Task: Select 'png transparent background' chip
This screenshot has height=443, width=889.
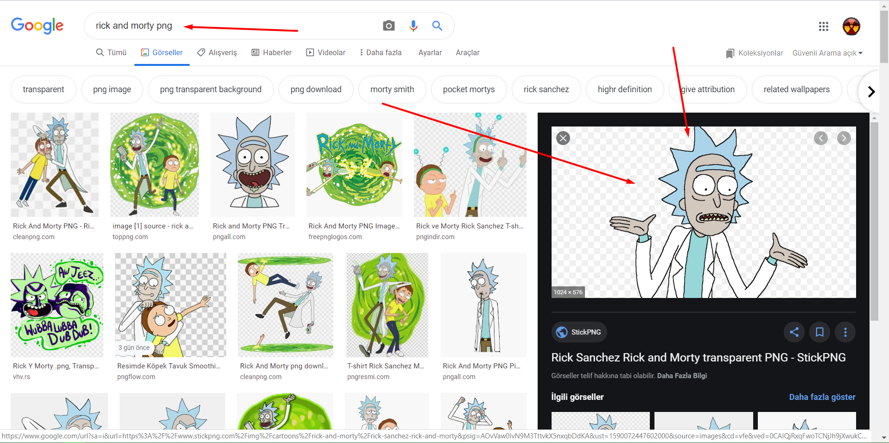Action: click(x=211, y=89)
